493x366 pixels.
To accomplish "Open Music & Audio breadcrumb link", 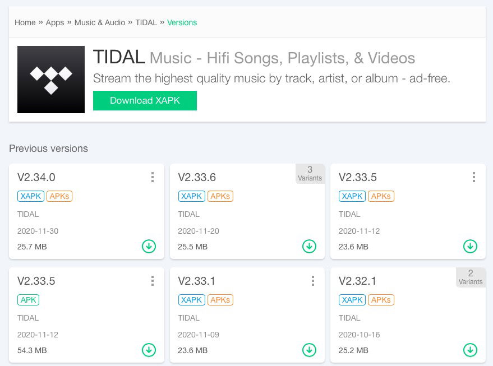I will [100, 22].
